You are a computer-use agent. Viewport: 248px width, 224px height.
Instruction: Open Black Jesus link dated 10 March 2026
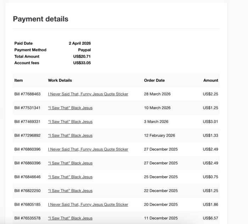pyautogui.click(x=70, y=108)
